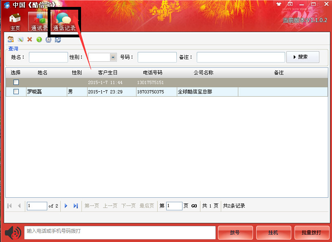Check the box for 13017575151 row
Screen dimensions: 332x242
click(x=16, y=82)
